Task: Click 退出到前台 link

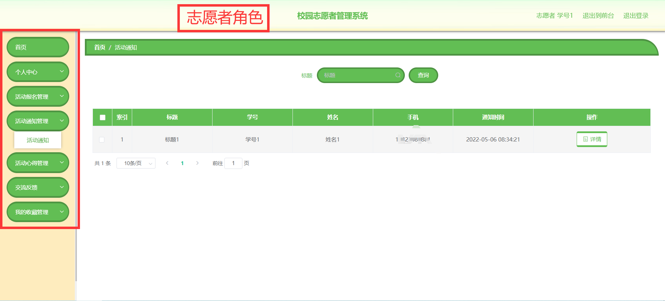Action: [x=598, y=16]
